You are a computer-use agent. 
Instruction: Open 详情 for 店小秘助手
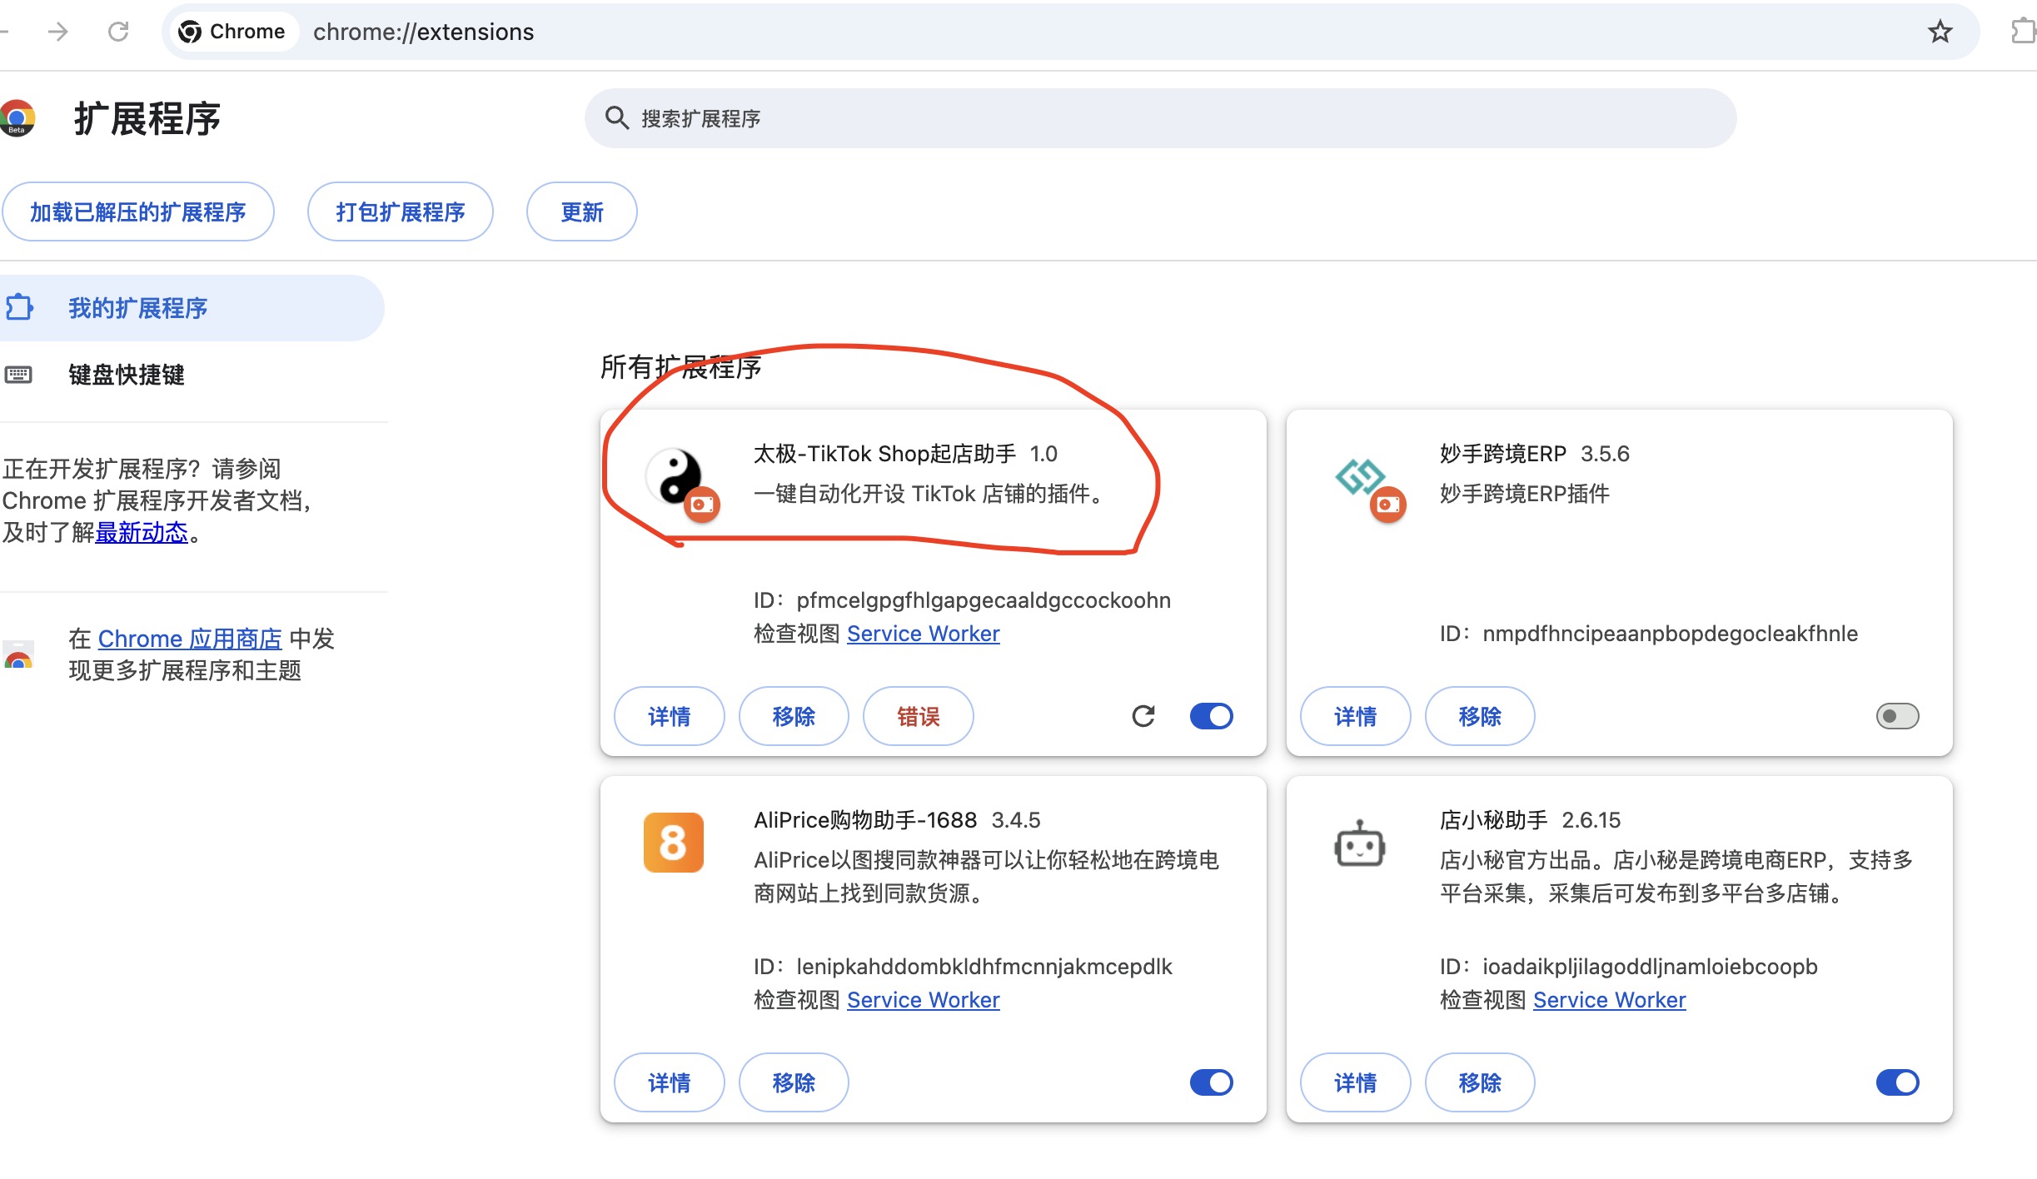pyautogui.click(x=1356, y=1082)
